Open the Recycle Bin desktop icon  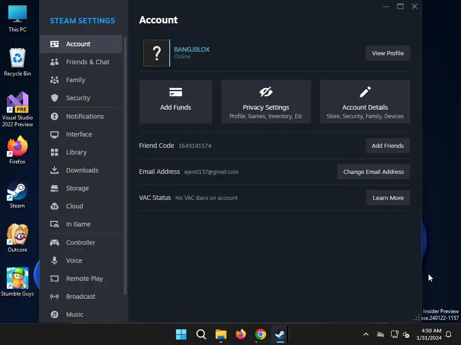pos(17,62)
